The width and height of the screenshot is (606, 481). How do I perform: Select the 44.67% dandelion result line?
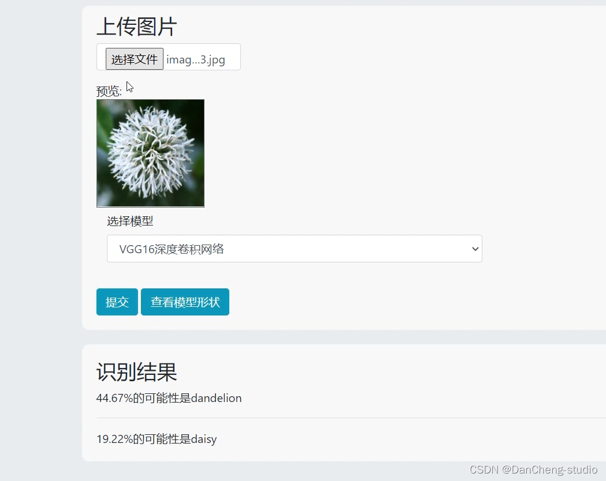click(169, 398)
